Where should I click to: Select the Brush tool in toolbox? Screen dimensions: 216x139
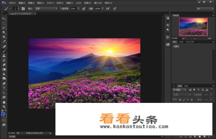click(4, 51)
